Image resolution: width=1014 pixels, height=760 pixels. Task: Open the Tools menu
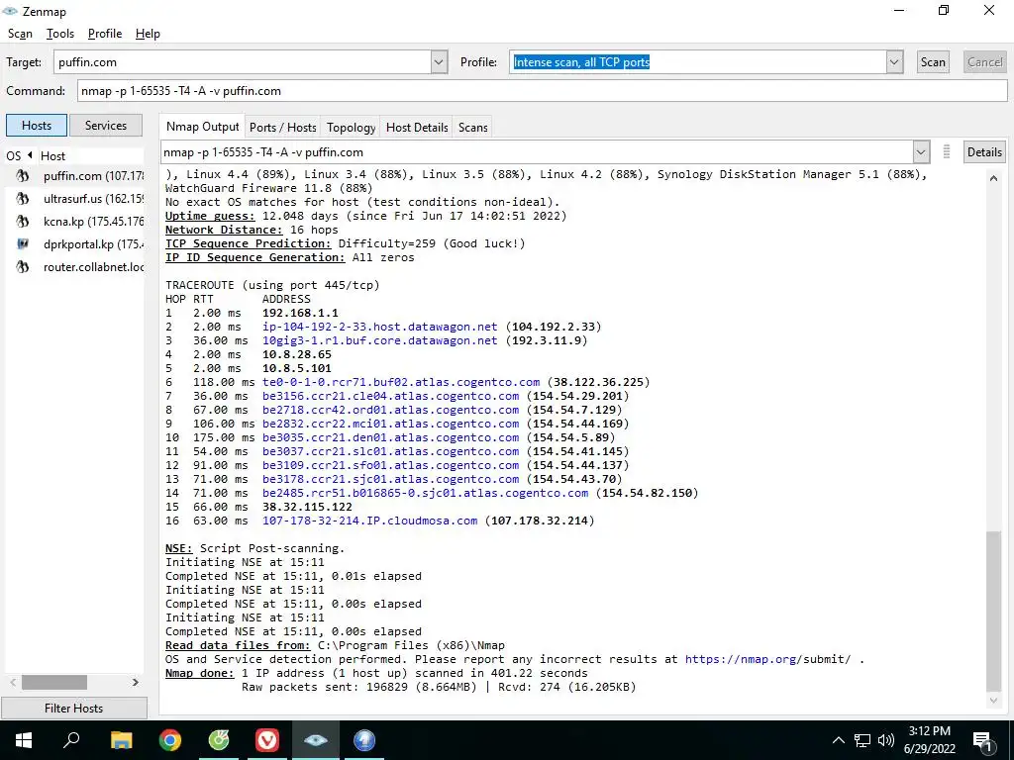click(60, 34)
